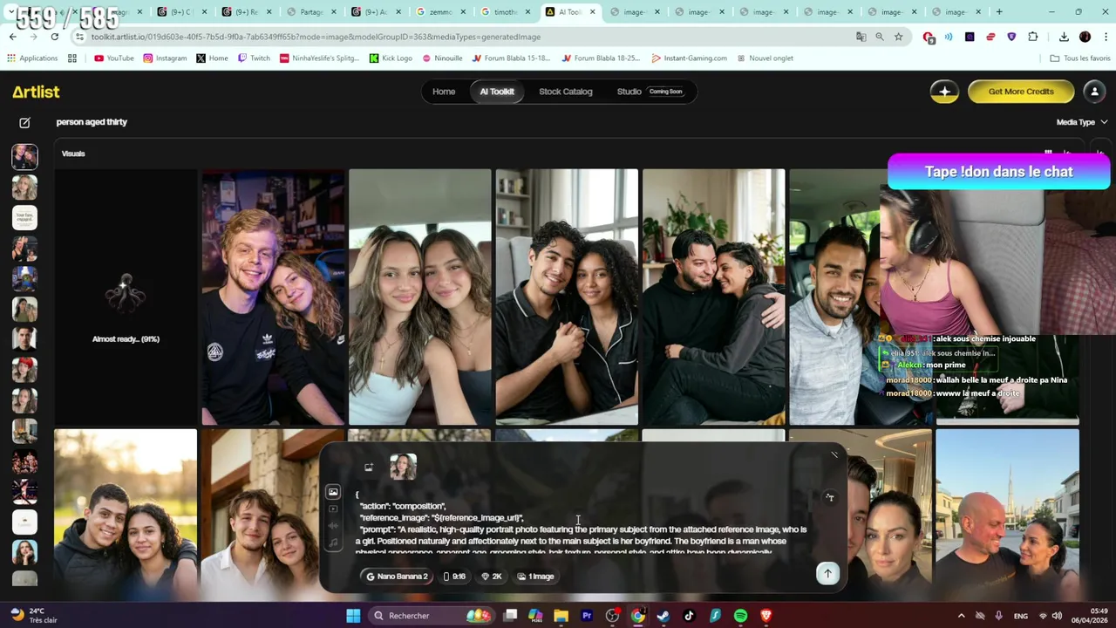Viewport: 1116px width, 628px height.
Task: Open the two women selfie image
Action: coord(419,297)
